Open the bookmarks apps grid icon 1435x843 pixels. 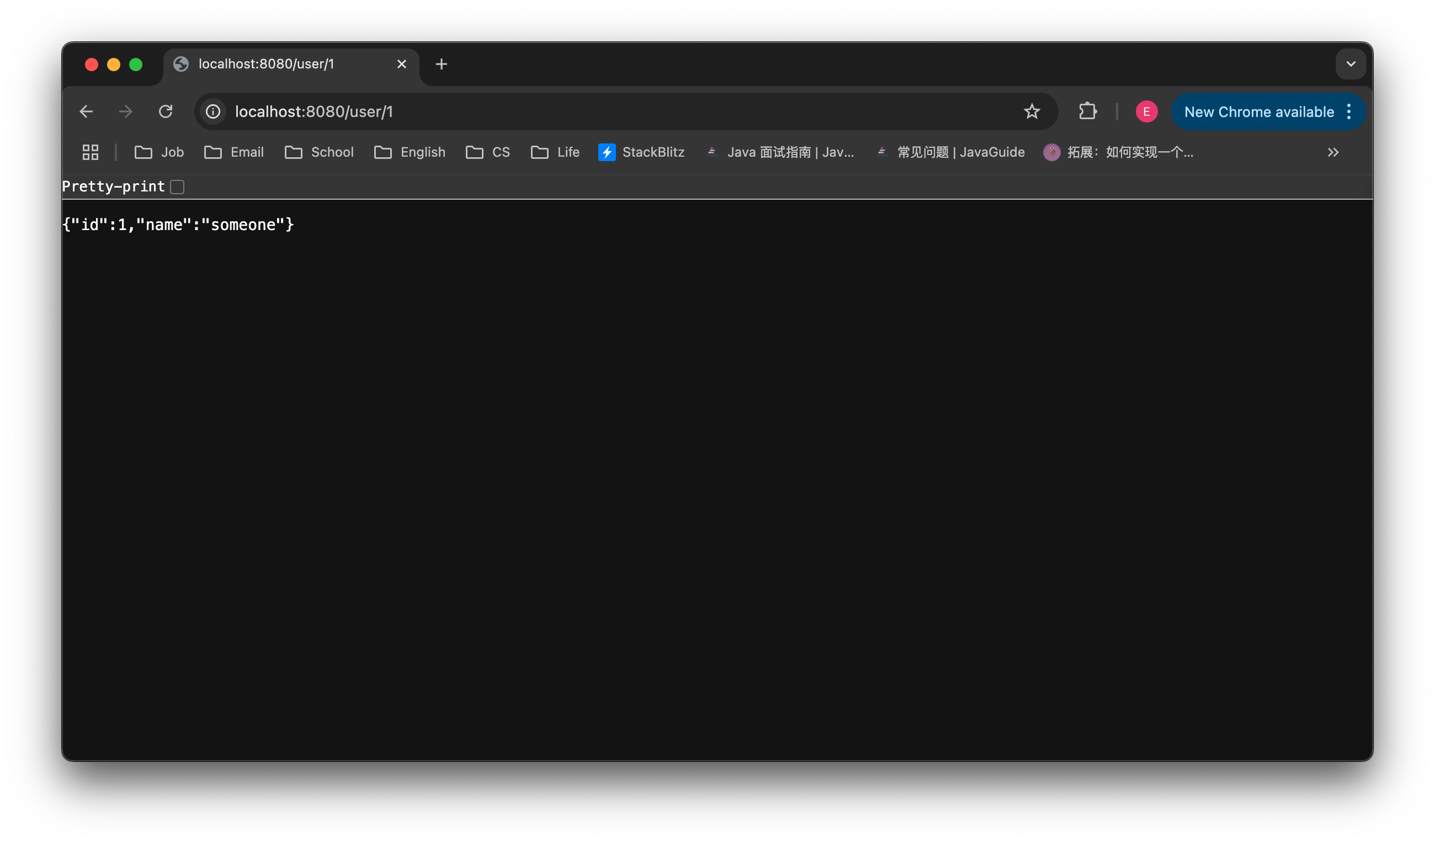[90, 152]
